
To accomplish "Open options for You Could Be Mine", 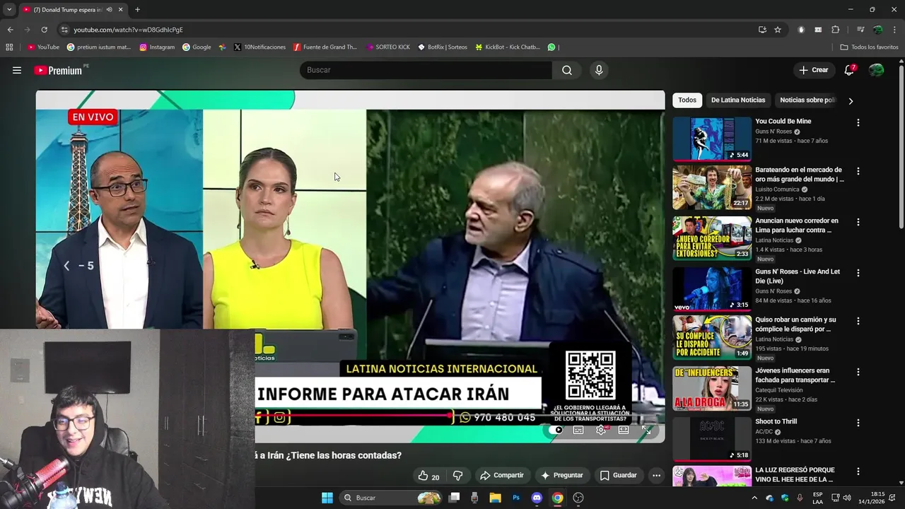I will (x=858, y=123).
